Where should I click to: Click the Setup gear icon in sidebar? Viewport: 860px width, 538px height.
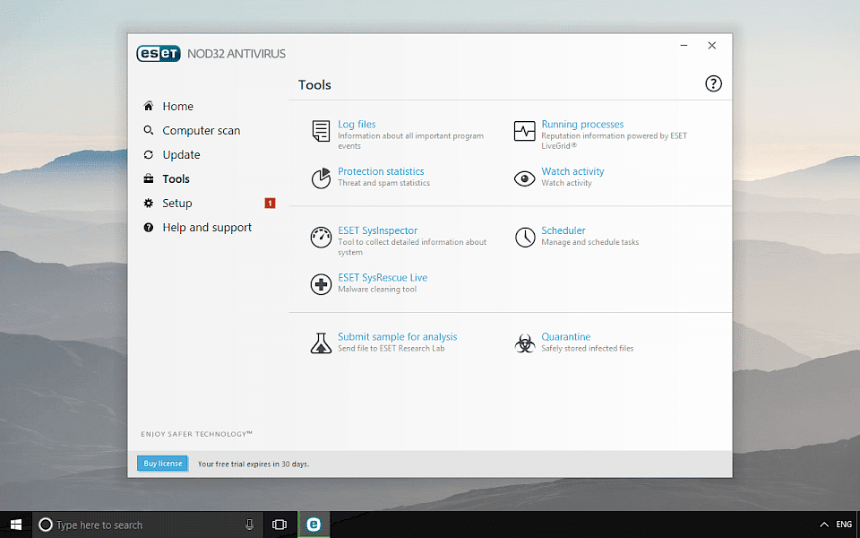[148, 204]
